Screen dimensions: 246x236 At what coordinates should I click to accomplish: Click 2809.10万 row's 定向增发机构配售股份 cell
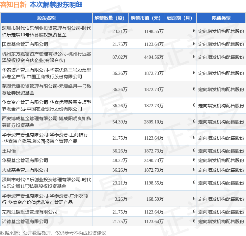[x=221, y=122]
